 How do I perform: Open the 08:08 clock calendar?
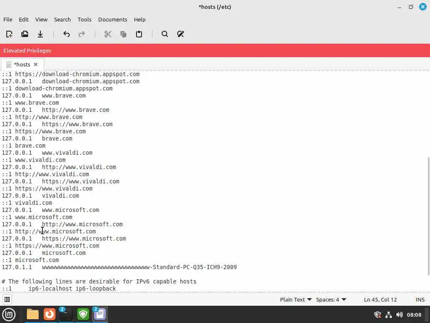click(414, 315)
